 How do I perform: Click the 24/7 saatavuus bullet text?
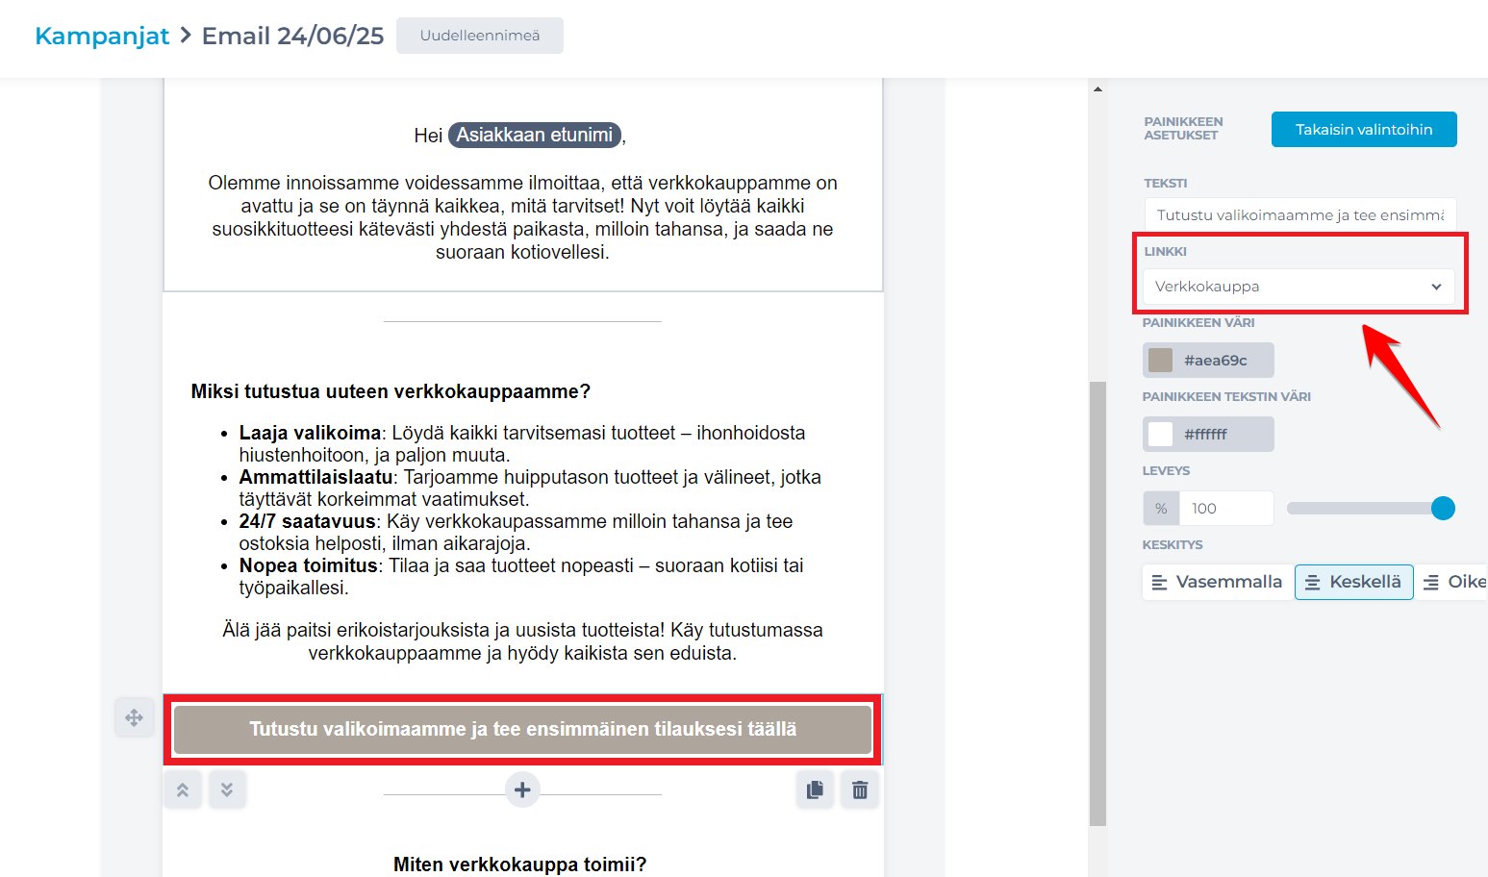[516, 533]
